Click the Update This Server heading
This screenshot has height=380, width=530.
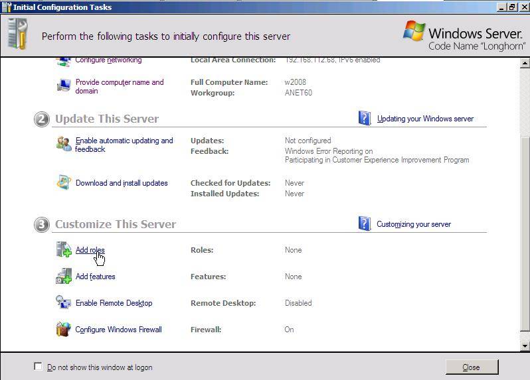(107, 119)
